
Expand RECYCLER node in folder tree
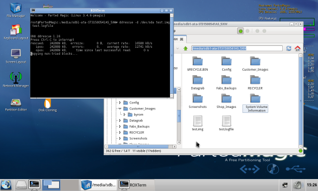(120, 132)
